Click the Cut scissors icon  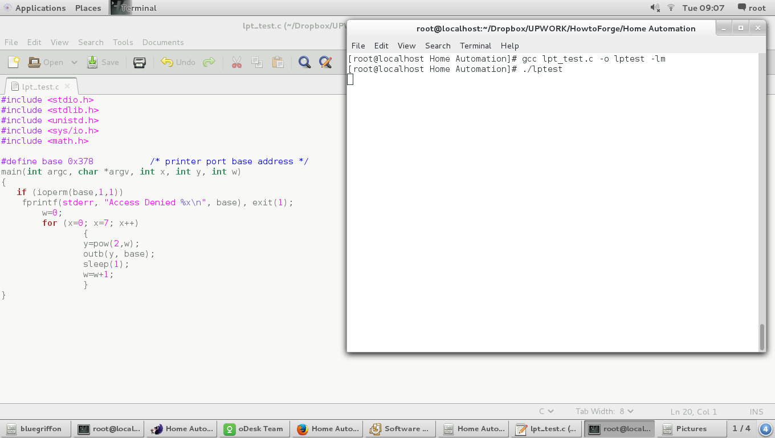(x=236, y=62)
